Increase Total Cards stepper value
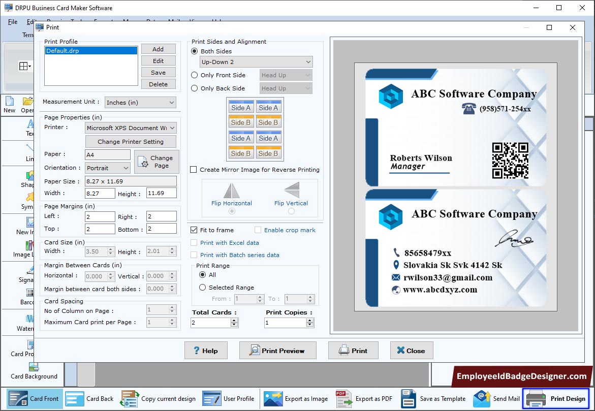Viewport: 595px width, 411px height. pyautogui.click(x=235, y=320)
